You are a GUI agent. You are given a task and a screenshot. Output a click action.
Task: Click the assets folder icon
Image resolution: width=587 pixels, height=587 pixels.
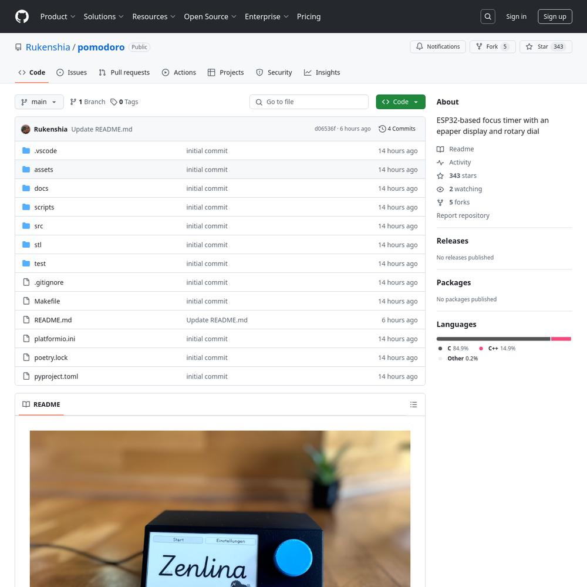(x=26, y=169)
